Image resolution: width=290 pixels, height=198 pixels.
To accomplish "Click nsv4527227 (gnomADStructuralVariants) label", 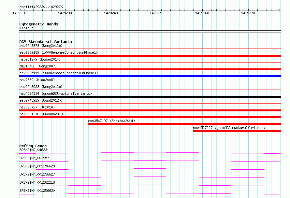I will point(229,128).
